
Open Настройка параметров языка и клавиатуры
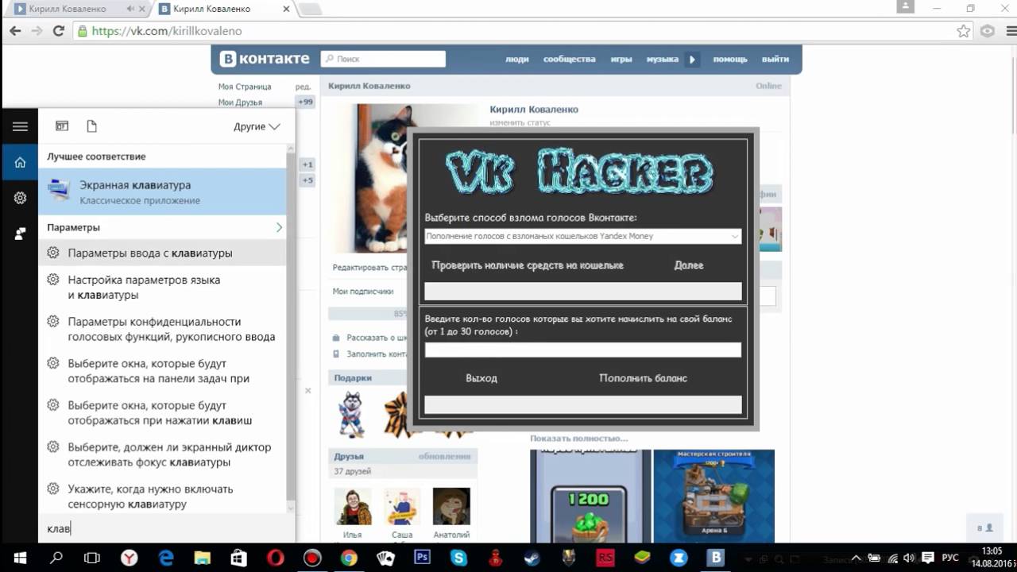click(162, 287)
